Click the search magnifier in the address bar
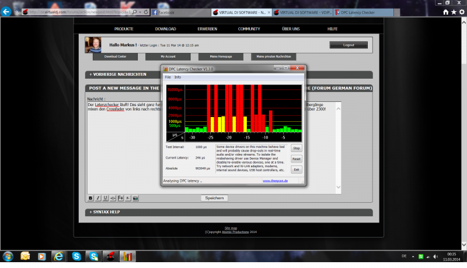The height and width of the screenshot is (268, 467). click(x=135, y=12)
